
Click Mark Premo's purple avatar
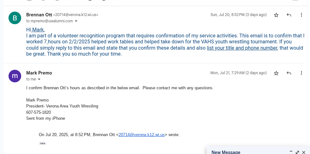(15, 76)
